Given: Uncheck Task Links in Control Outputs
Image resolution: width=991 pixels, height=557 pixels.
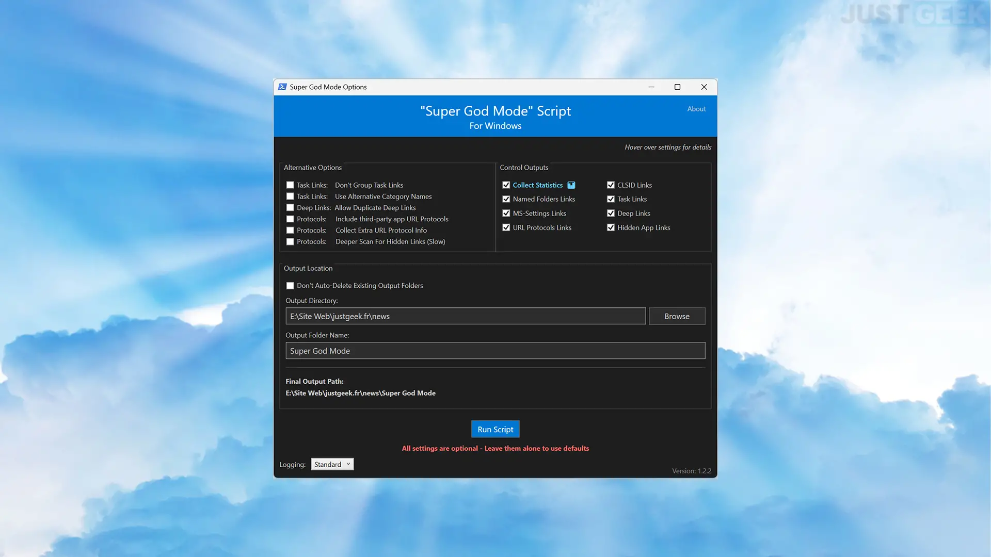Looking at the screenshot, I should pyautogui.click(x=611, y=199).
